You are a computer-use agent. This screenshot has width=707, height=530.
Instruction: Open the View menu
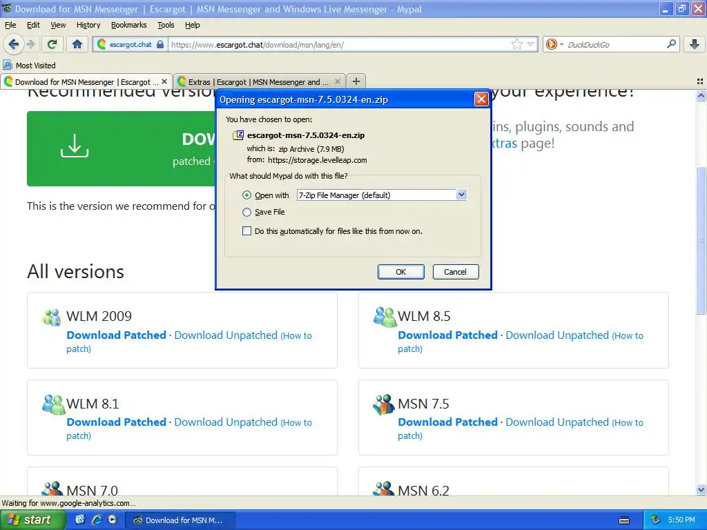58,25
